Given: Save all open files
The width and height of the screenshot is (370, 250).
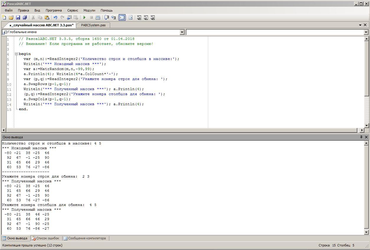Looking at the screenshot, I should [x=25, y=18].
